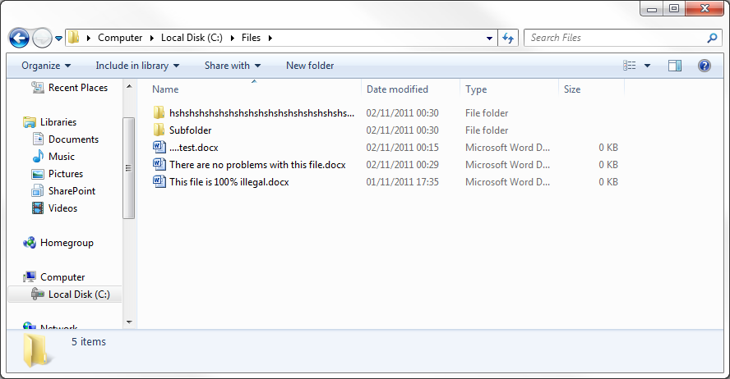Open Pictures library
Viewport: 730px width, 379px height.
click(66, 174)
